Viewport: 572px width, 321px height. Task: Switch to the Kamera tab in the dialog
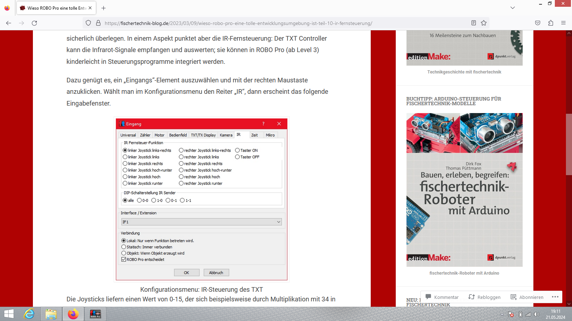click(x=226, y=135)
